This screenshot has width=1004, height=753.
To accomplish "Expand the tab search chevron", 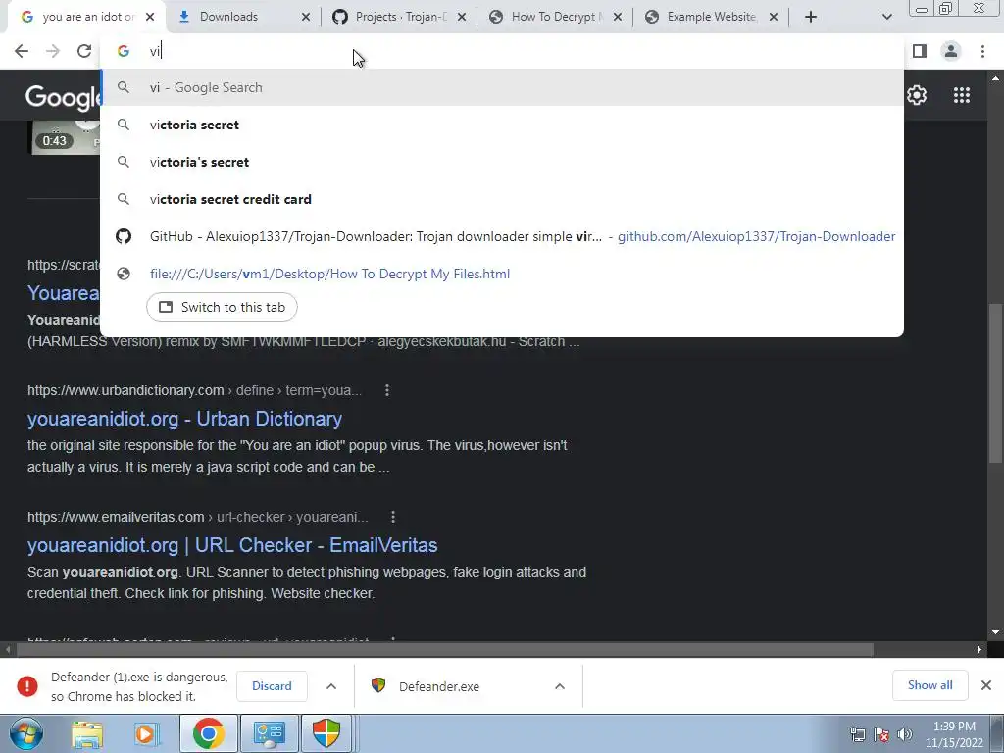I will [886, 17].
